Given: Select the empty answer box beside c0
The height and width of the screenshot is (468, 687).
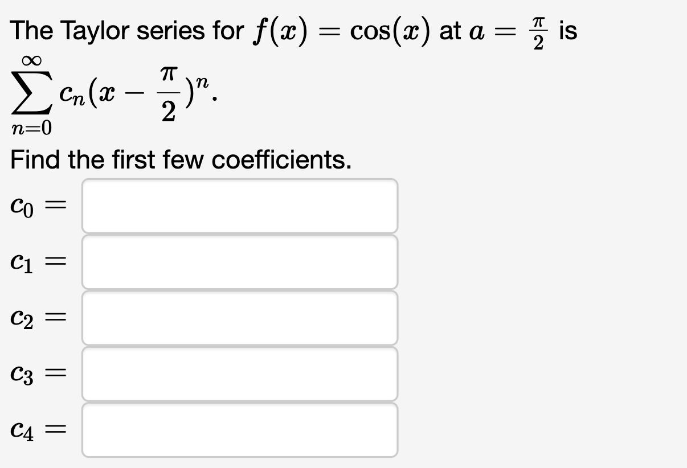Looking at the screenshot, I should [x=239, y=206].
